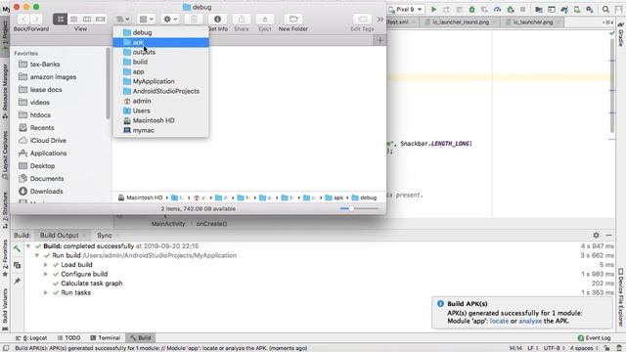Switch to ic_launcher.png editor tab
The height and width of the screenshot is (352, 626).
(x=532, y=22)
